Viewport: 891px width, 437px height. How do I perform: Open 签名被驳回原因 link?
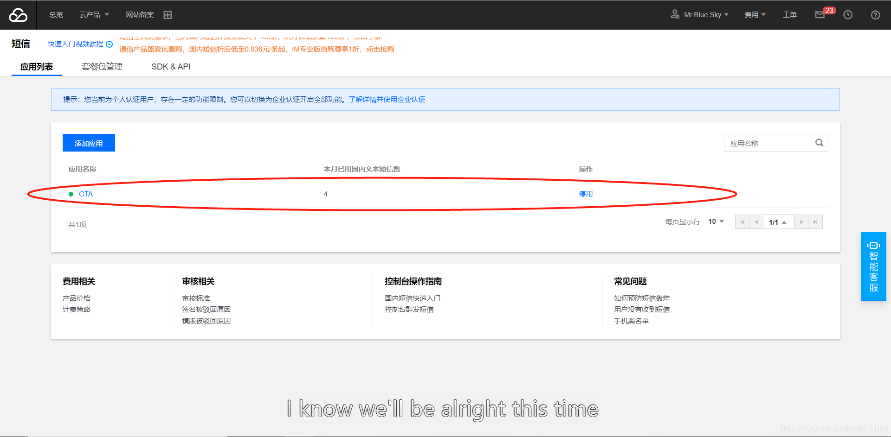click(206, 310)
